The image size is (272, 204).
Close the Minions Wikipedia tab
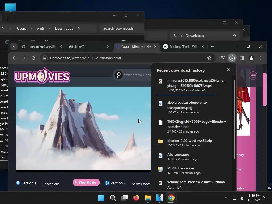tap(203, 46)
